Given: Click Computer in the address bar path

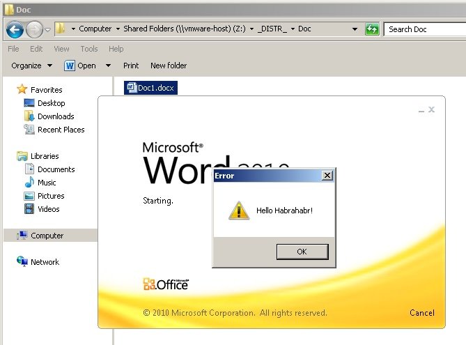Looking at the screenshot, I should click(95, 29).
